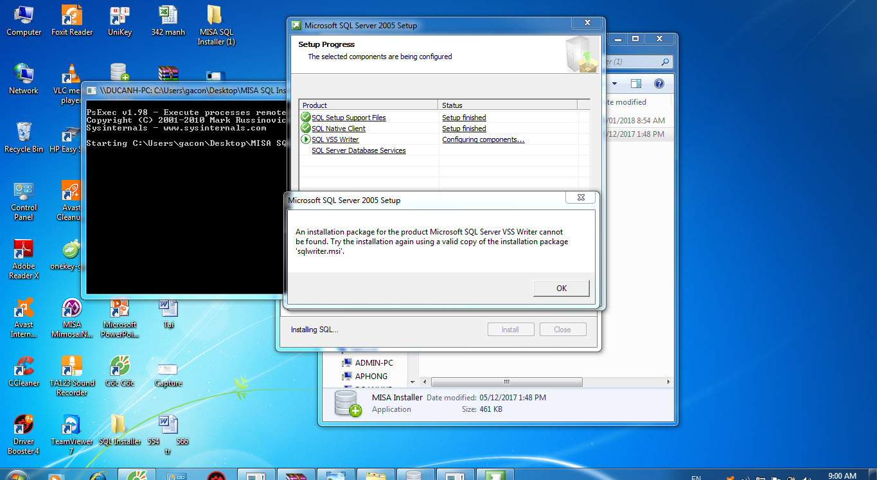Select the 'Tai' Word document icon
The image size is (877, 480).
[x=168, y=313]
